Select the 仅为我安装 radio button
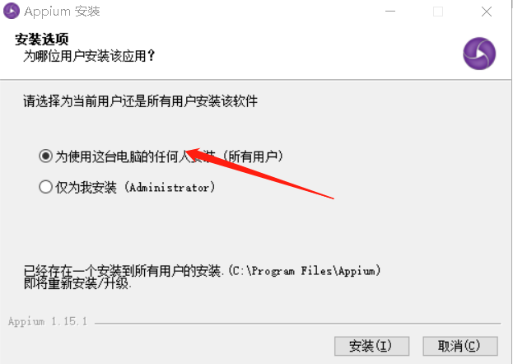This screenshot has height=364, width=513. point(45,187)
